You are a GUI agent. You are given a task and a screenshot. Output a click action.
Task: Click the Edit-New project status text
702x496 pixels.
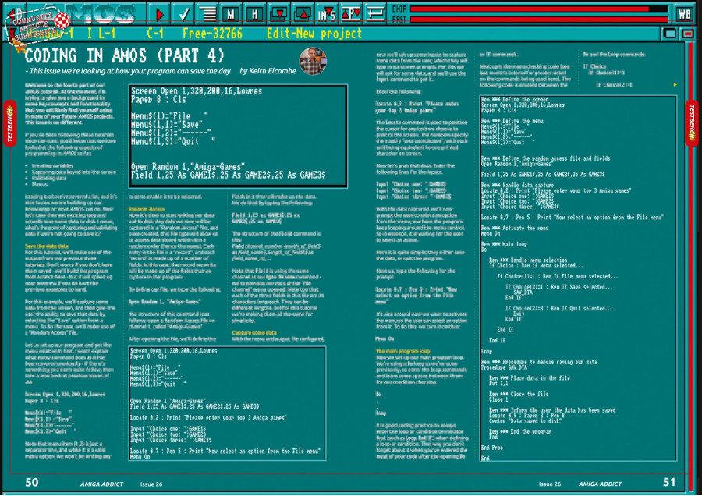tap(314, 34)
